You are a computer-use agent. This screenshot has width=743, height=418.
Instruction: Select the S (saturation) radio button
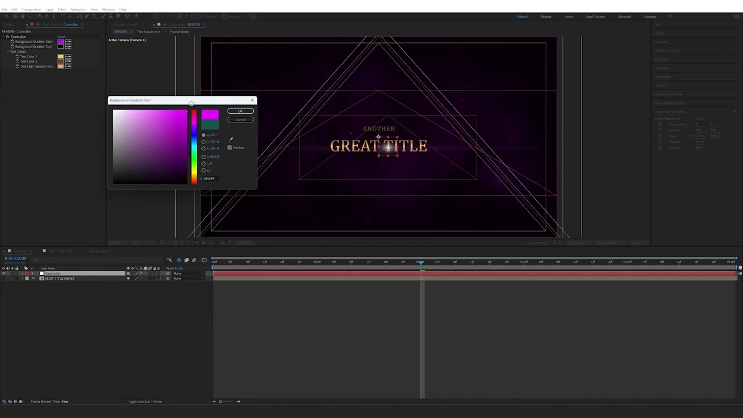tap(204, 142)
